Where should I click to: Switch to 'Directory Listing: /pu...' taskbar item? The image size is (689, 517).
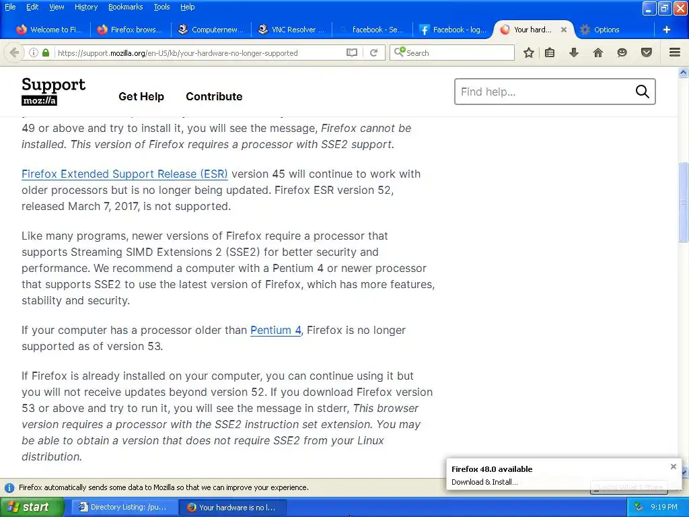pyautogui.click(x=124, y=507)
